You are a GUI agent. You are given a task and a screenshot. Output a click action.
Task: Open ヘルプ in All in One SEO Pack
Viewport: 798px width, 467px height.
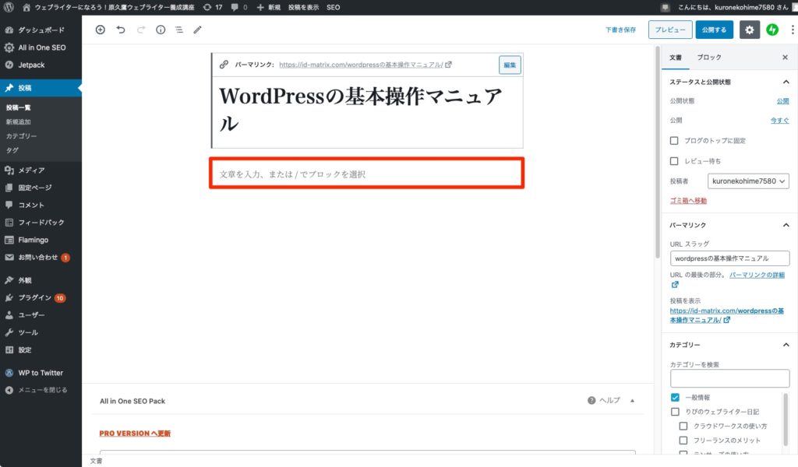click(x=604, y=400)
